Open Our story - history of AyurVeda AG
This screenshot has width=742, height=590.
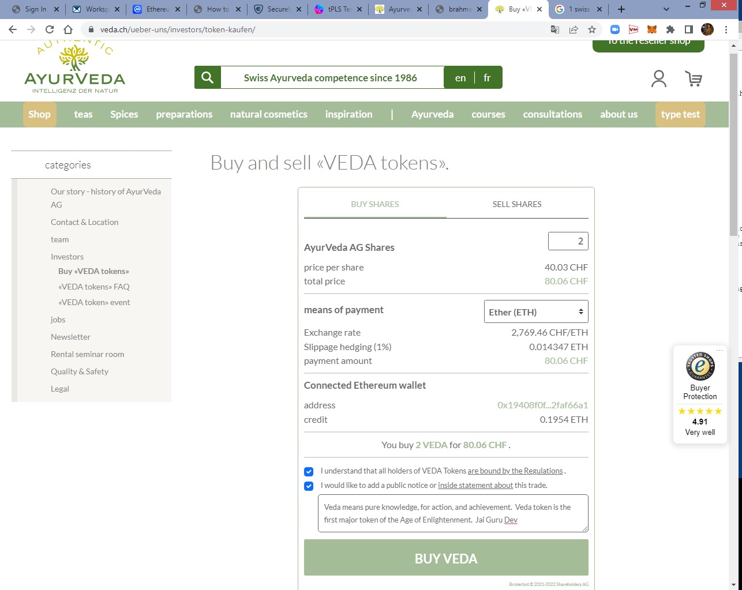coord(106,198)
